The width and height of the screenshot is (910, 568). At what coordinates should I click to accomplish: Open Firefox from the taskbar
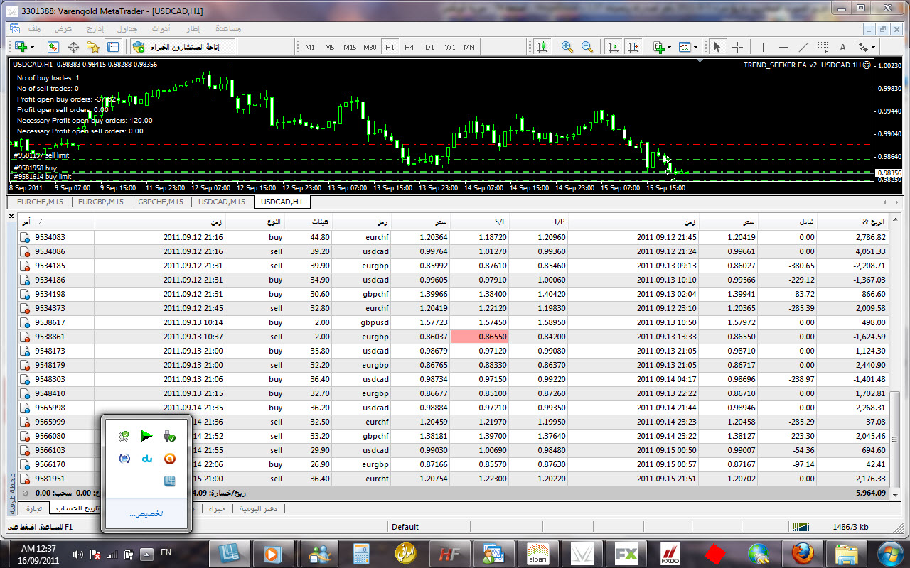[801, 553]
